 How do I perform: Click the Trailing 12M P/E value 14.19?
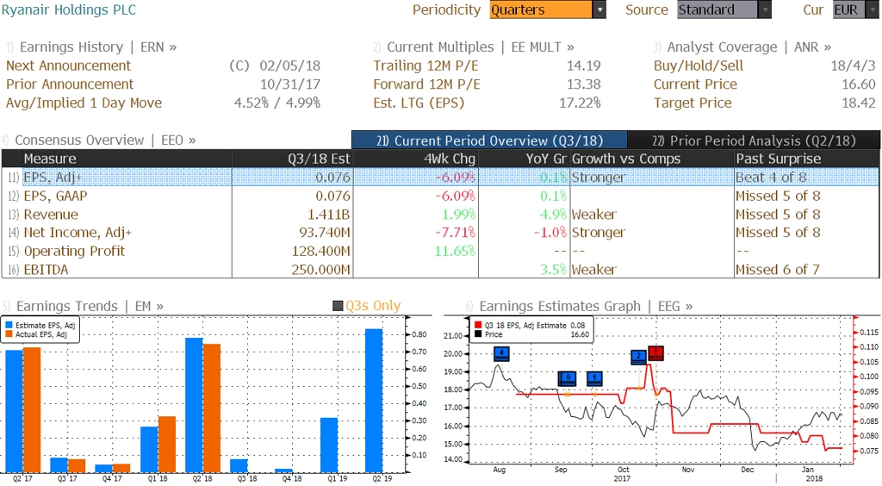584,65
